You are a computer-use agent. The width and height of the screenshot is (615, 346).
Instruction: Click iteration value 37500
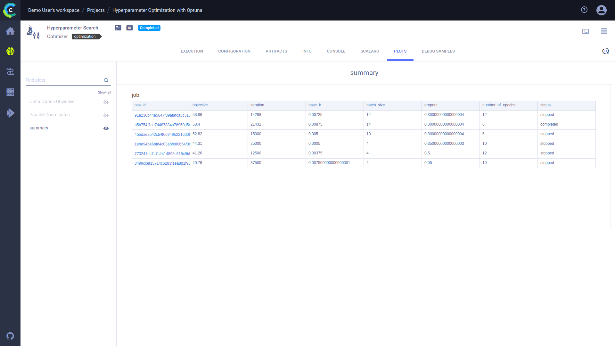pyautogui.click(x=256, y=163)
